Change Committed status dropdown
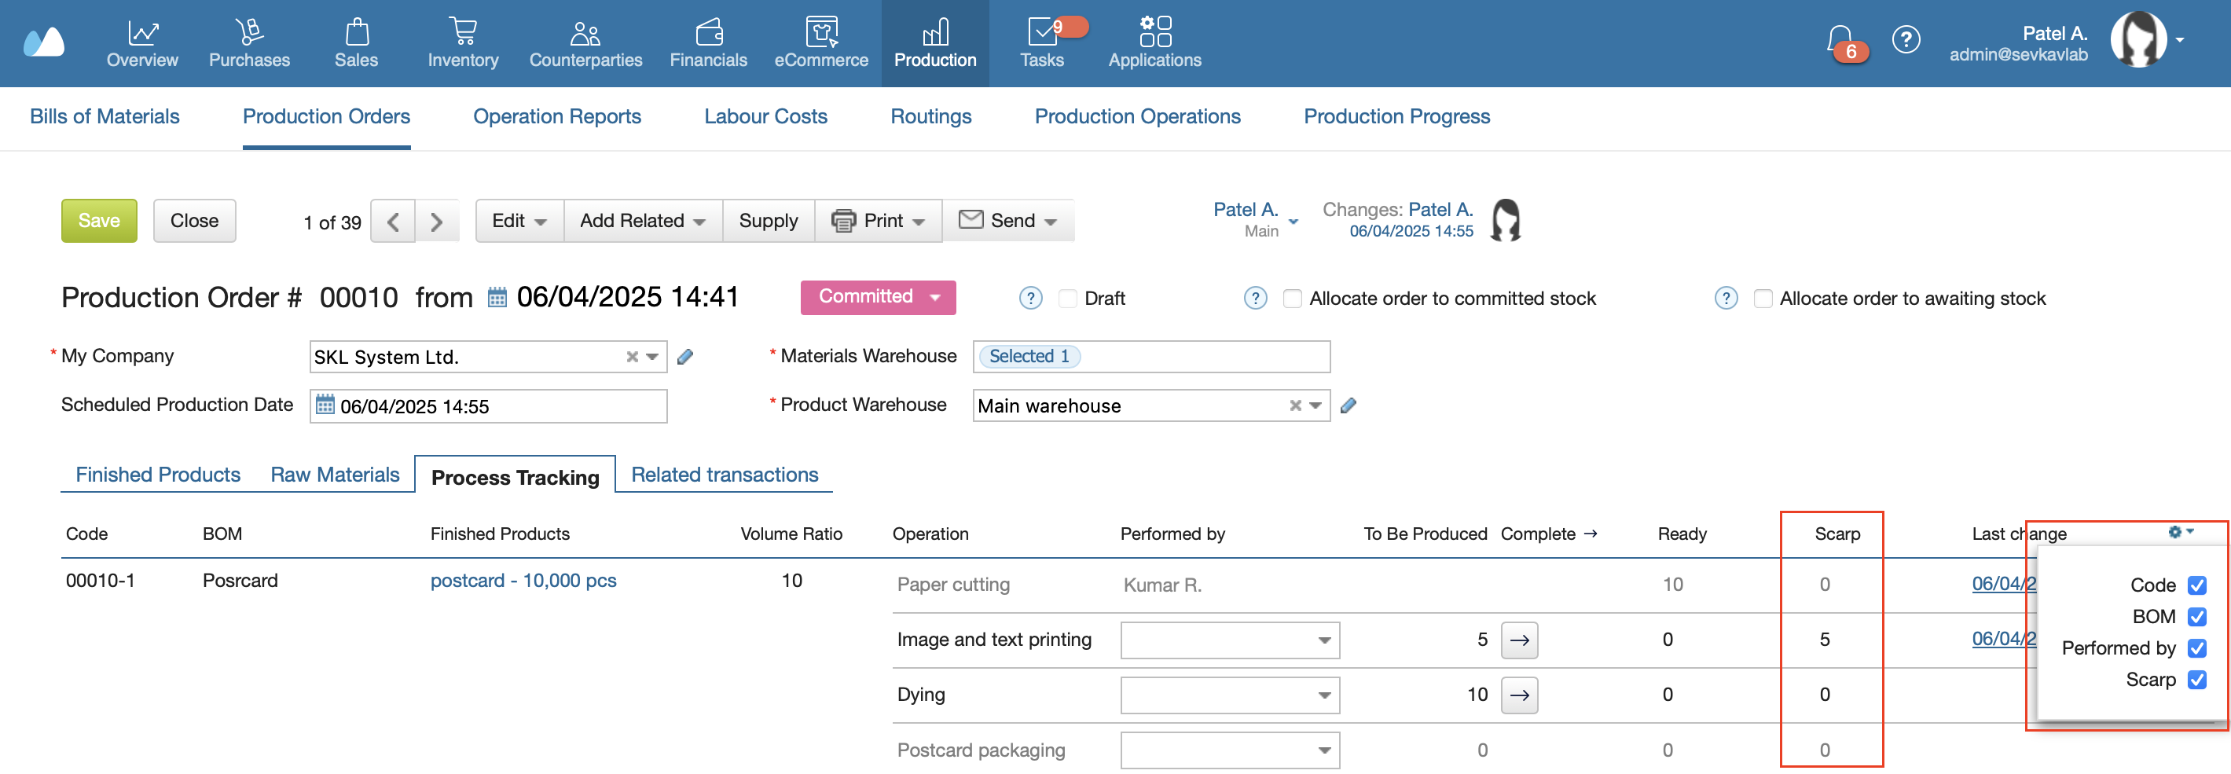 [x=879, y=297]
